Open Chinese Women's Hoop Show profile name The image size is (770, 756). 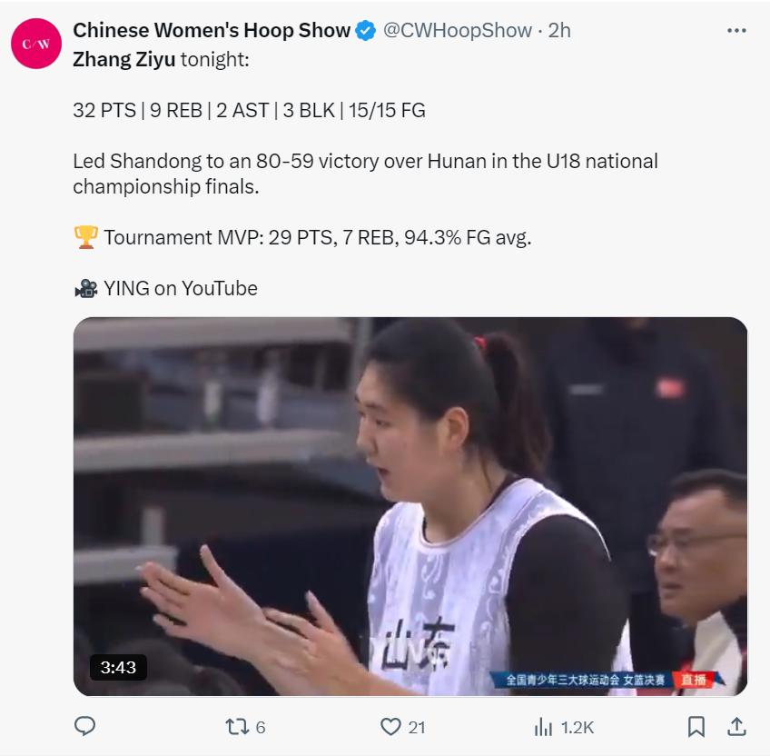coord(212,31)
